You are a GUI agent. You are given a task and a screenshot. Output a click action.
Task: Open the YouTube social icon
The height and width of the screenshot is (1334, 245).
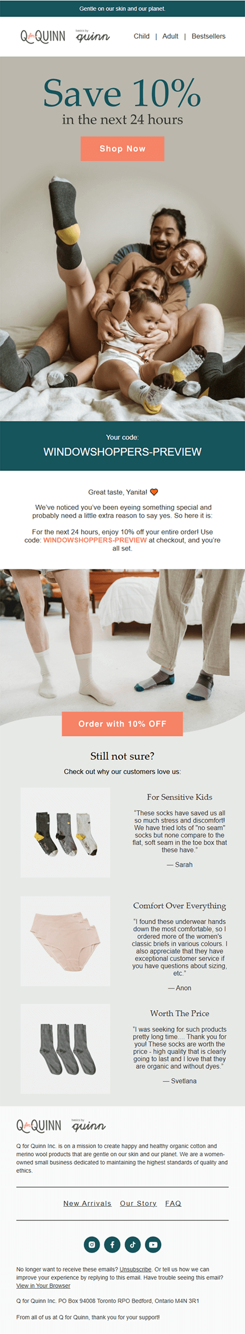154,1244
